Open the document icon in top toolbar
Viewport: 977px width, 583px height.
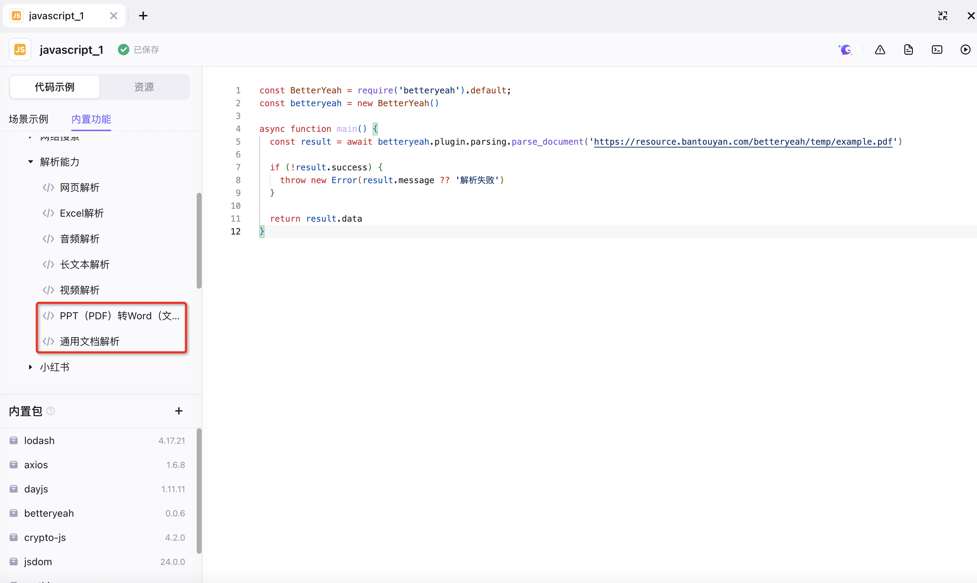pyautogui.click(x=908, y=50)
